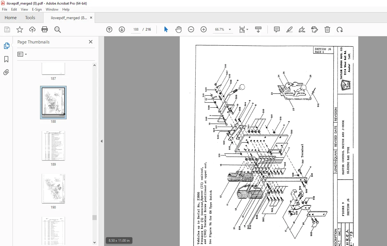Select the page 190 thumbnail
This screenshot has width=387, height=246.
(x=53, y=189)
